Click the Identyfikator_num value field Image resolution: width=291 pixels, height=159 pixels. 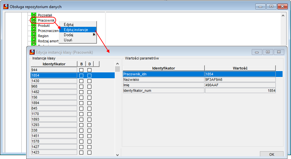pyautogui.click(x=240, y=90)
